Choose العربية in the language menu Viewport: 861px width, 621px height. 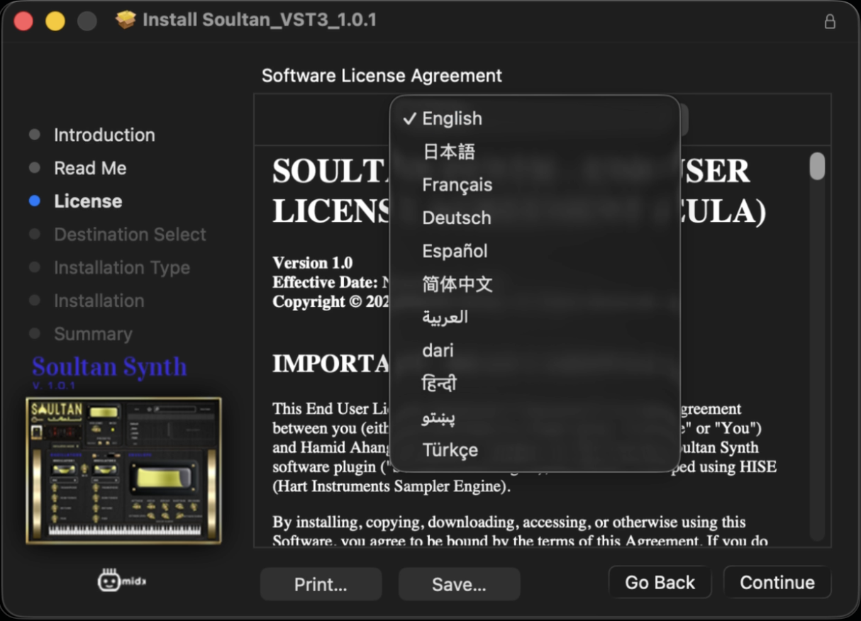click(x=535, y=317)
